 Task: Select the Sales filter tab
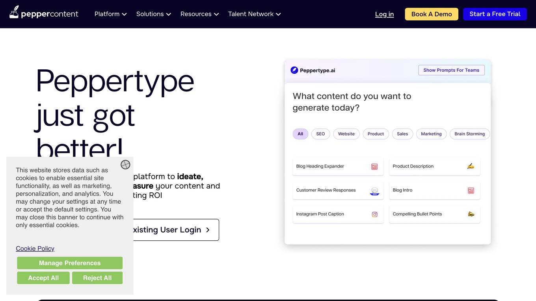[402, 134]
